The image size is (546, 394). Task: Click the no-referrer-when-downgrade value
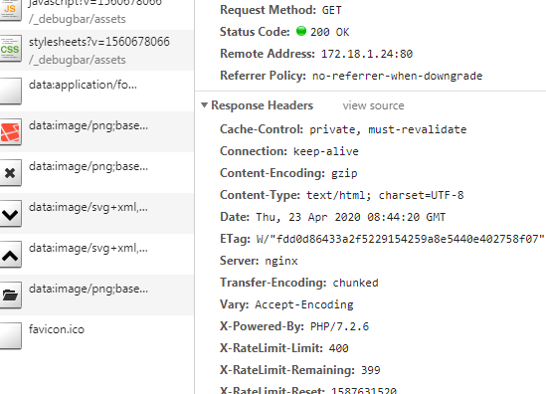pos(397,76)
